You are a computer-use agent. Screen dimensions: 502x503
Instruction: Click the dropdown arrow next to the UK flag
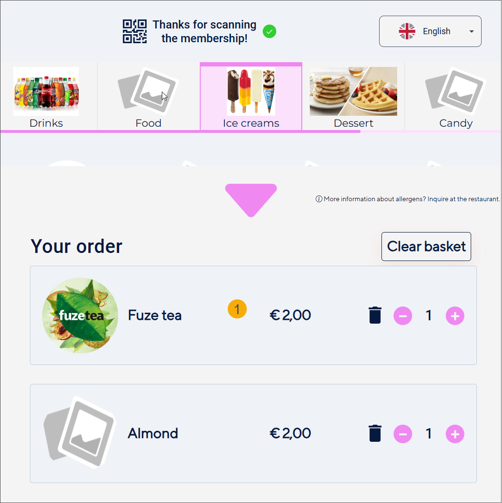(x=471, y=31)
